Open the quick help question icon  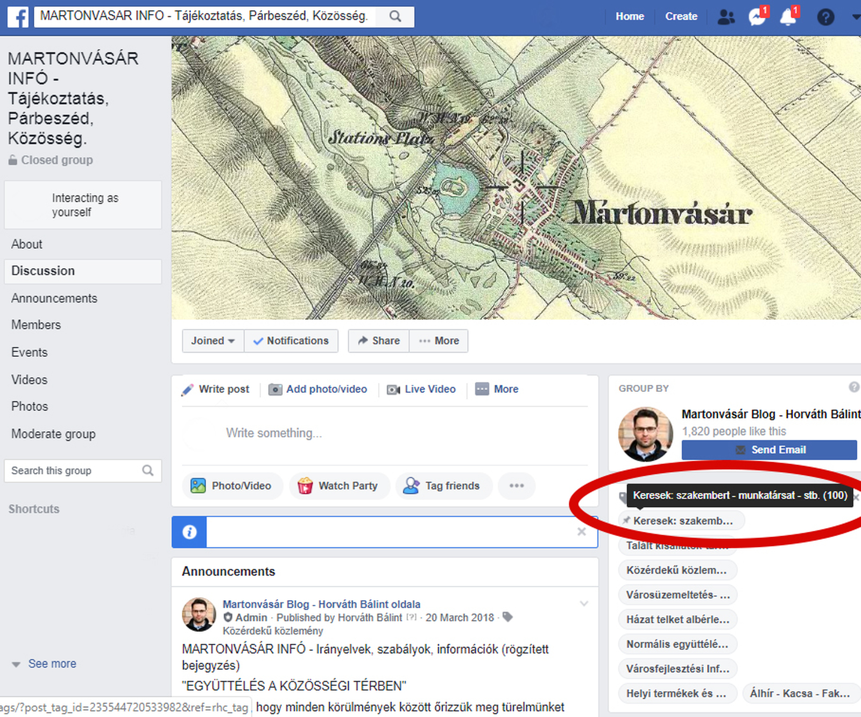tap(825, 17)
